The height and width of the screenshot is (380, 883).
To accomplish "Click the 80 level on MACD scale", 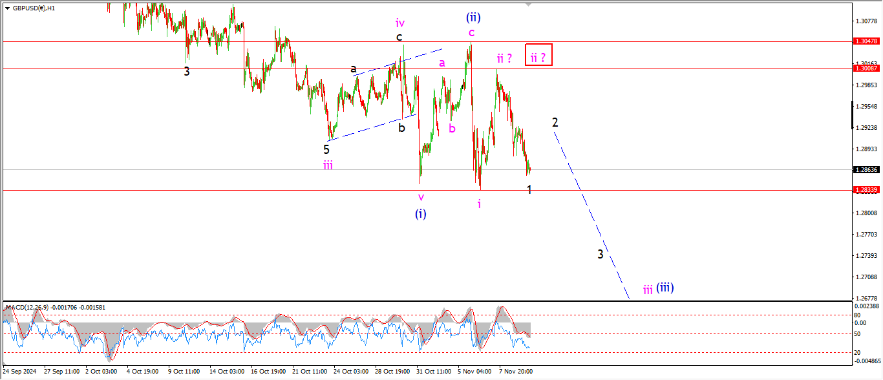I will pyautogui.click(x=858, y=315).
